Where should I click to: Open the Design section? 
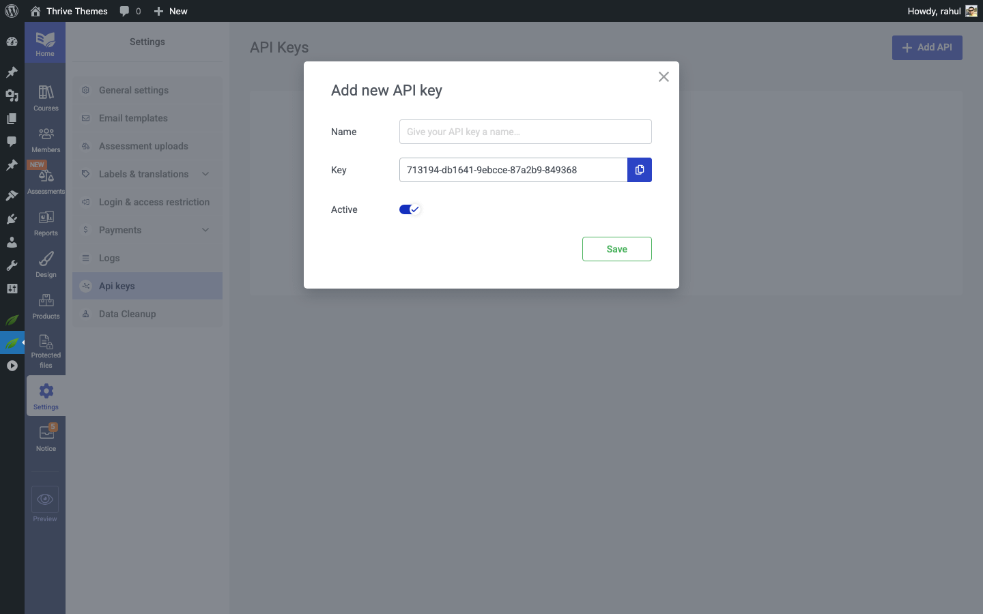[45, 265]
